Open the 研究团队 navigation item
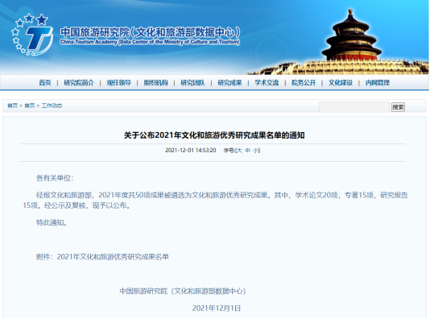This screenshot has height=319, width=430. (x=192, y=82)
